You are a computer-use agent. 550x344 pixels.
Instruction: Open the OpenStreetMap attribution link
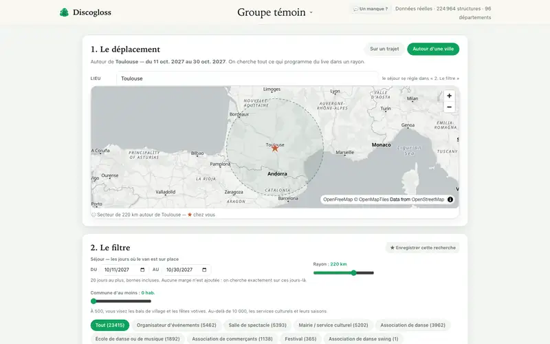(428, 200)
